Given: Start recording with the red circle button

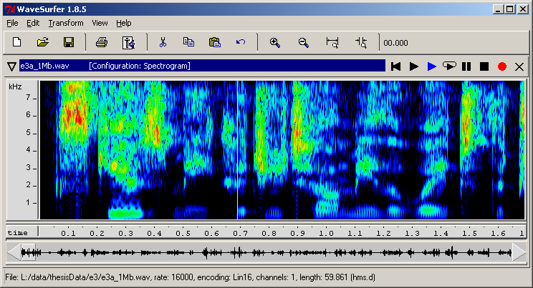Looking at the screenshot, I should pyautogui.click(x=501, y=66).
